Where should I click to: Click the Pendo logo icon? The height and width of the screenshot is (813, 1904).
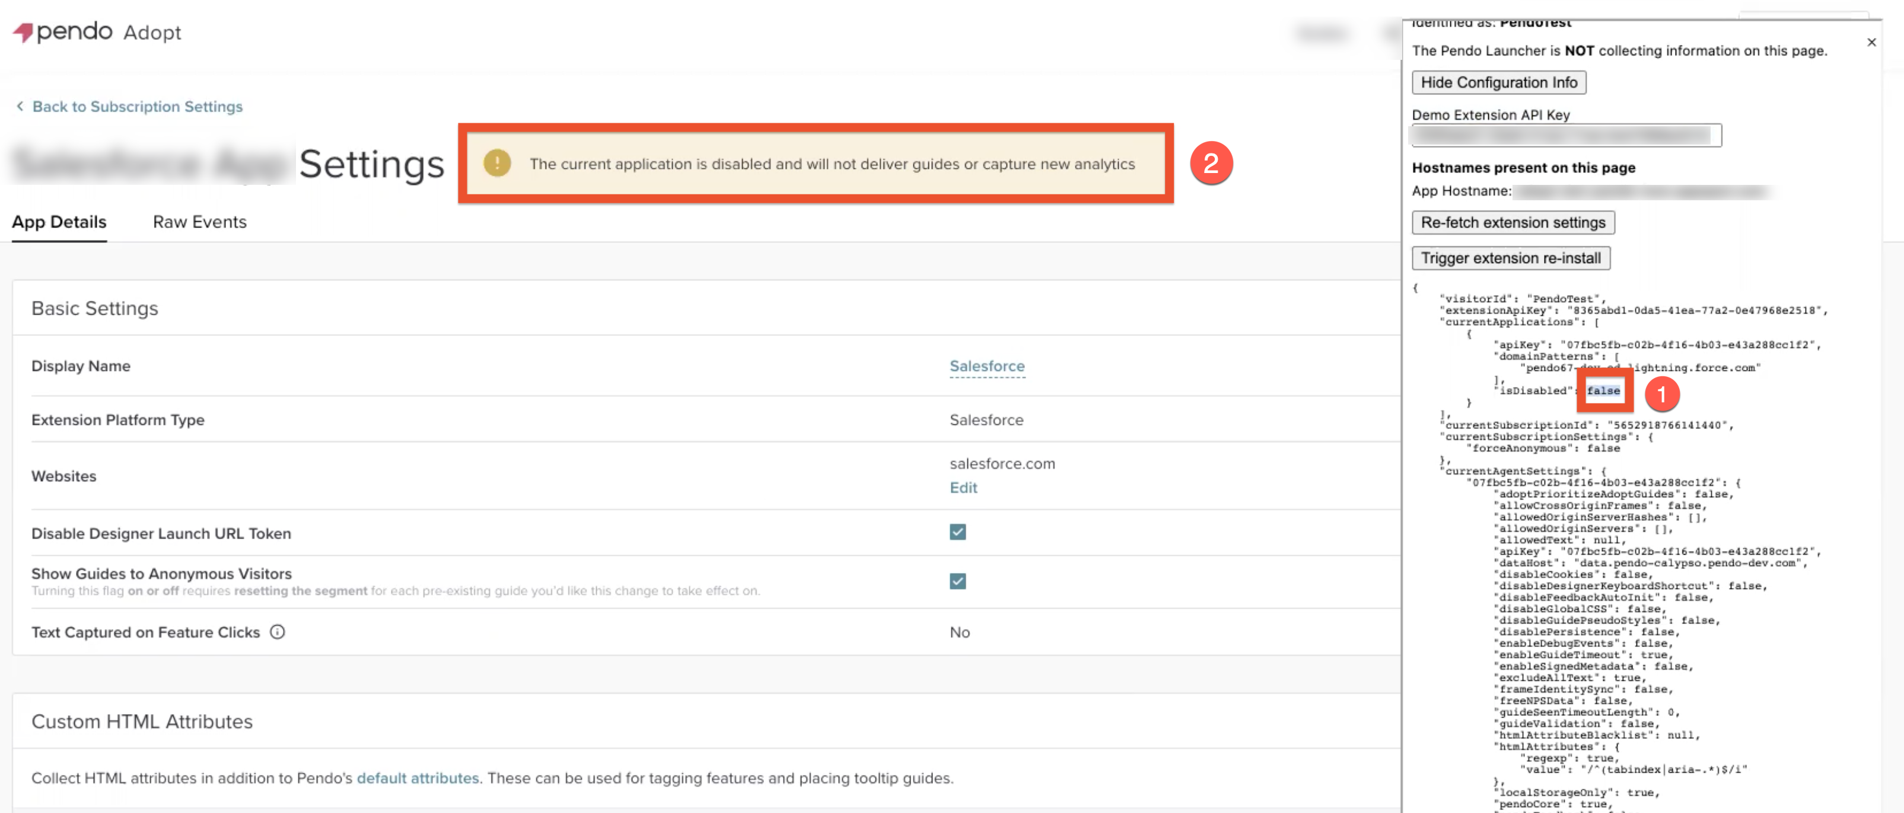pos(23,33)
